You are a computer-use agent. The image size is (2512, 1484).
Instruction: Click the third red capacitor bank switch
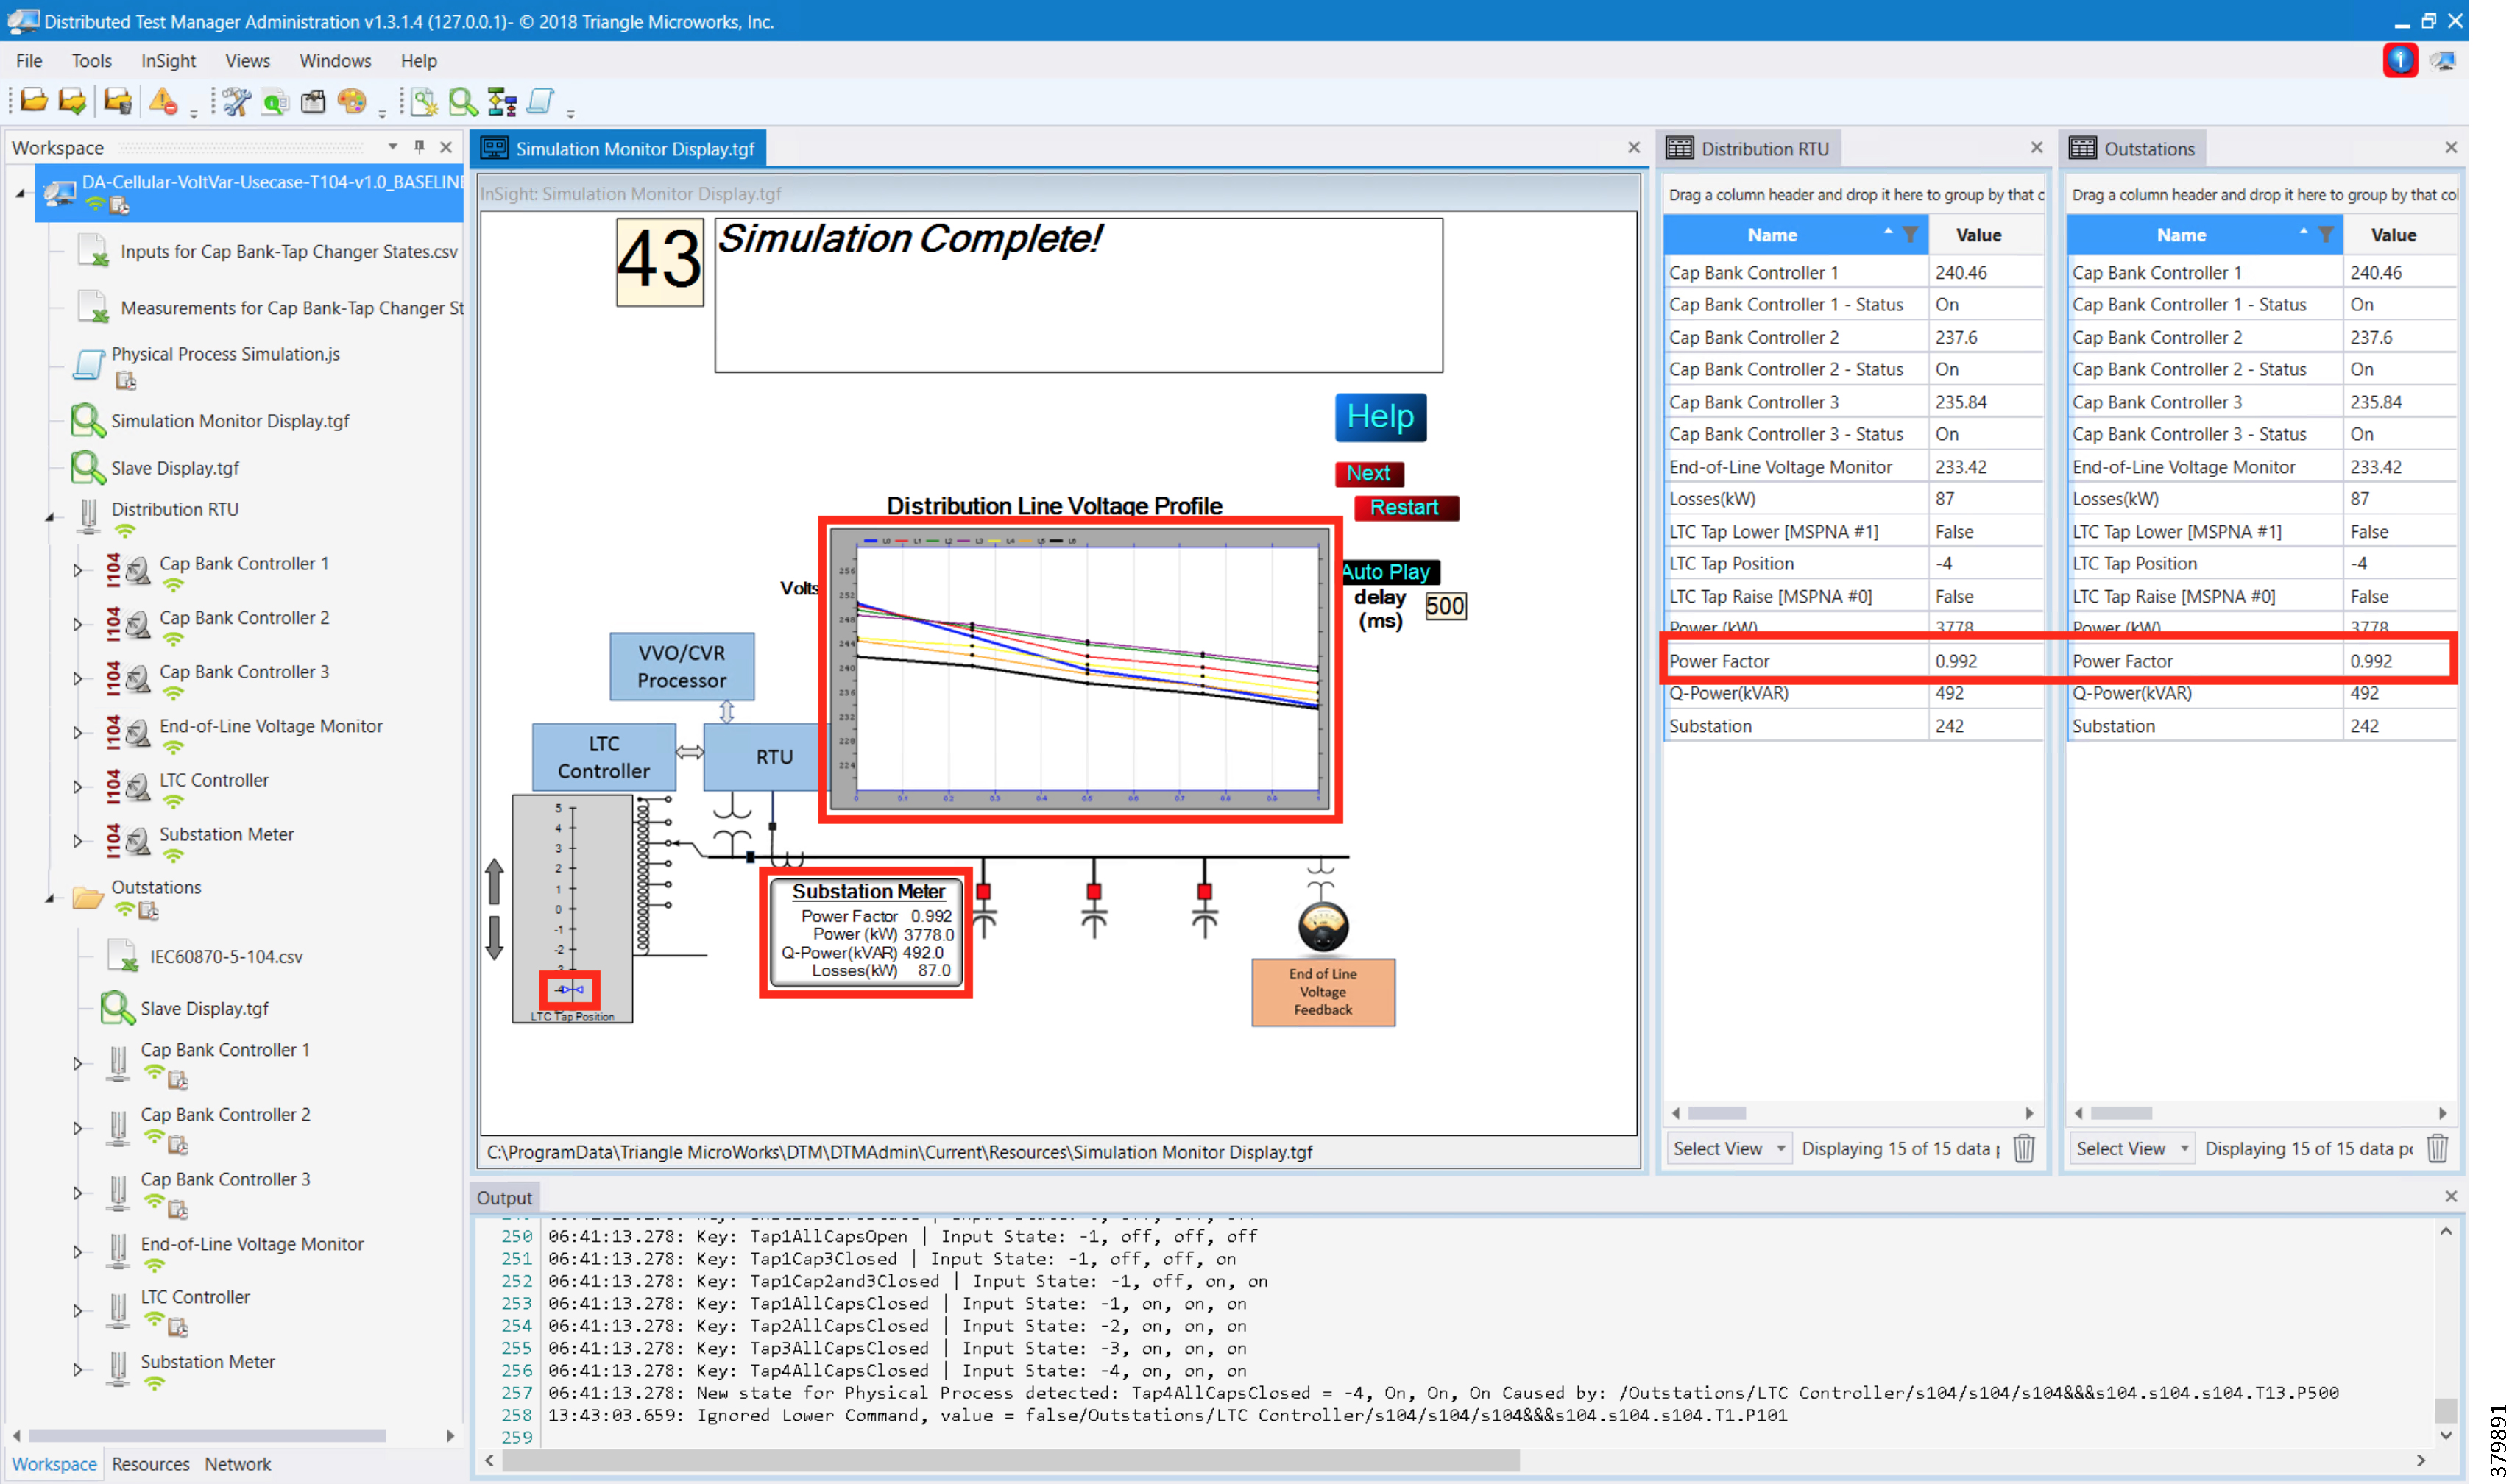pos(1203,892)
